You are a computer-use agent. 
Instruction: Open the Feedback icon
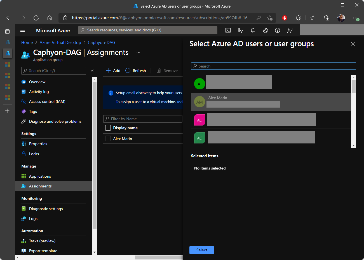(290, 30)
